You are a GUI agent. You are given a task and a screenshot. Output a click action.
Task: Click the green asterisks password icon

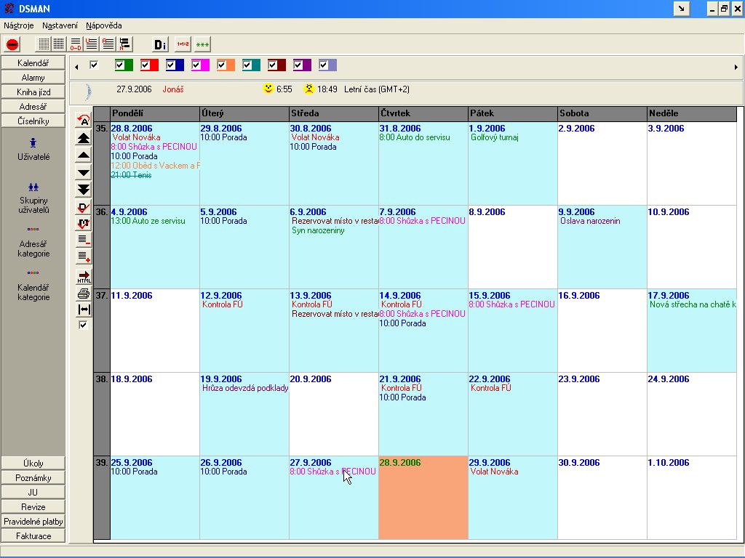click(202, 44)
